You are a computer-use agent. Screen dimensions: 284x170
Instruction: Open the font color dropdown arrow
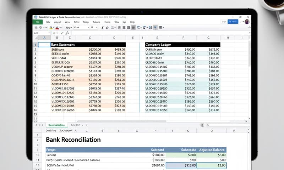coord(60,28)
